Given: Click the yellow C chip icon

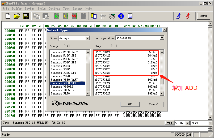Looking at the screenshot, I should click(65, 16).
